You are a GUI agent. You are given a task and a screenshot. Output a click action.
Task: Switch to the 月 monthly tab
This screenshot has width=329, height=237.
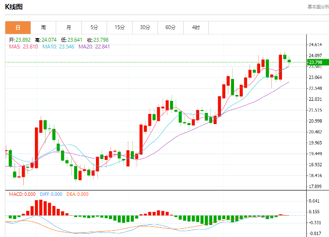coord(69,28)
